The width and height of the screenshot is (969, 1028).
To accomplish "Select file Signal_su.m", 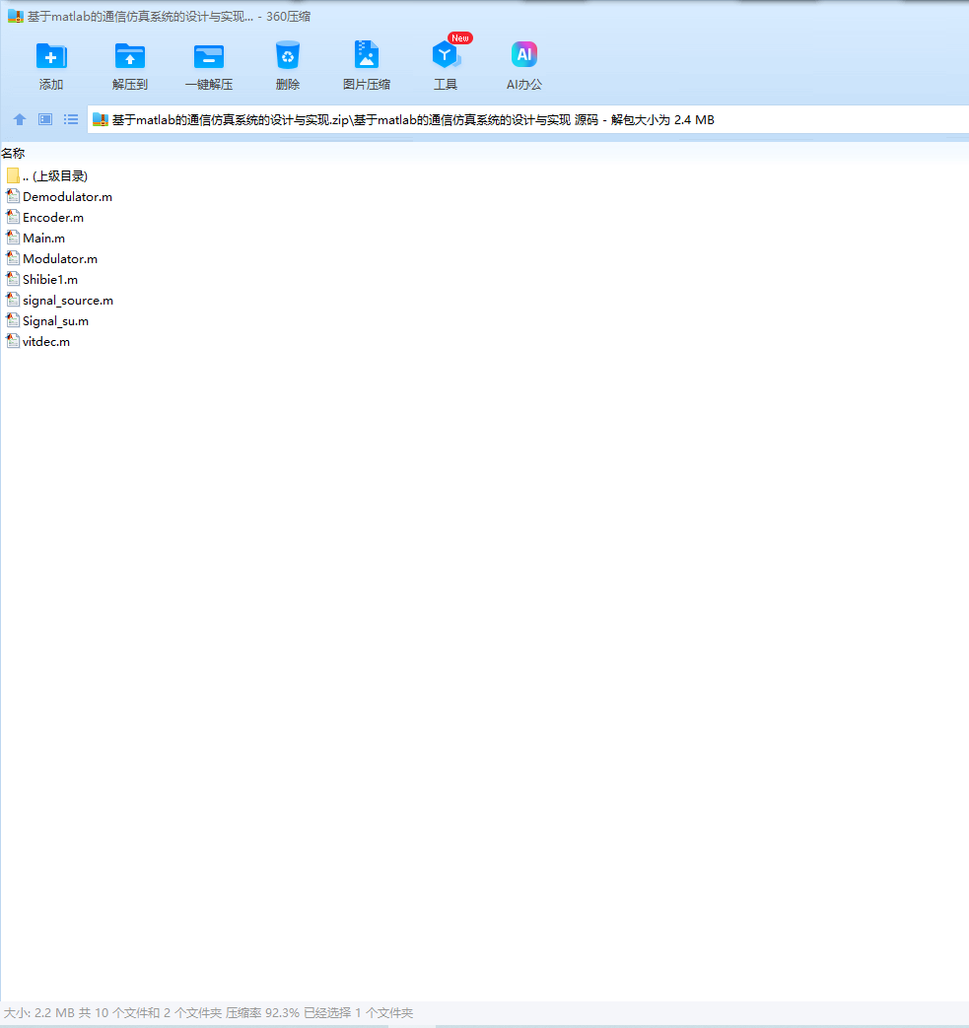I will 56,321.
